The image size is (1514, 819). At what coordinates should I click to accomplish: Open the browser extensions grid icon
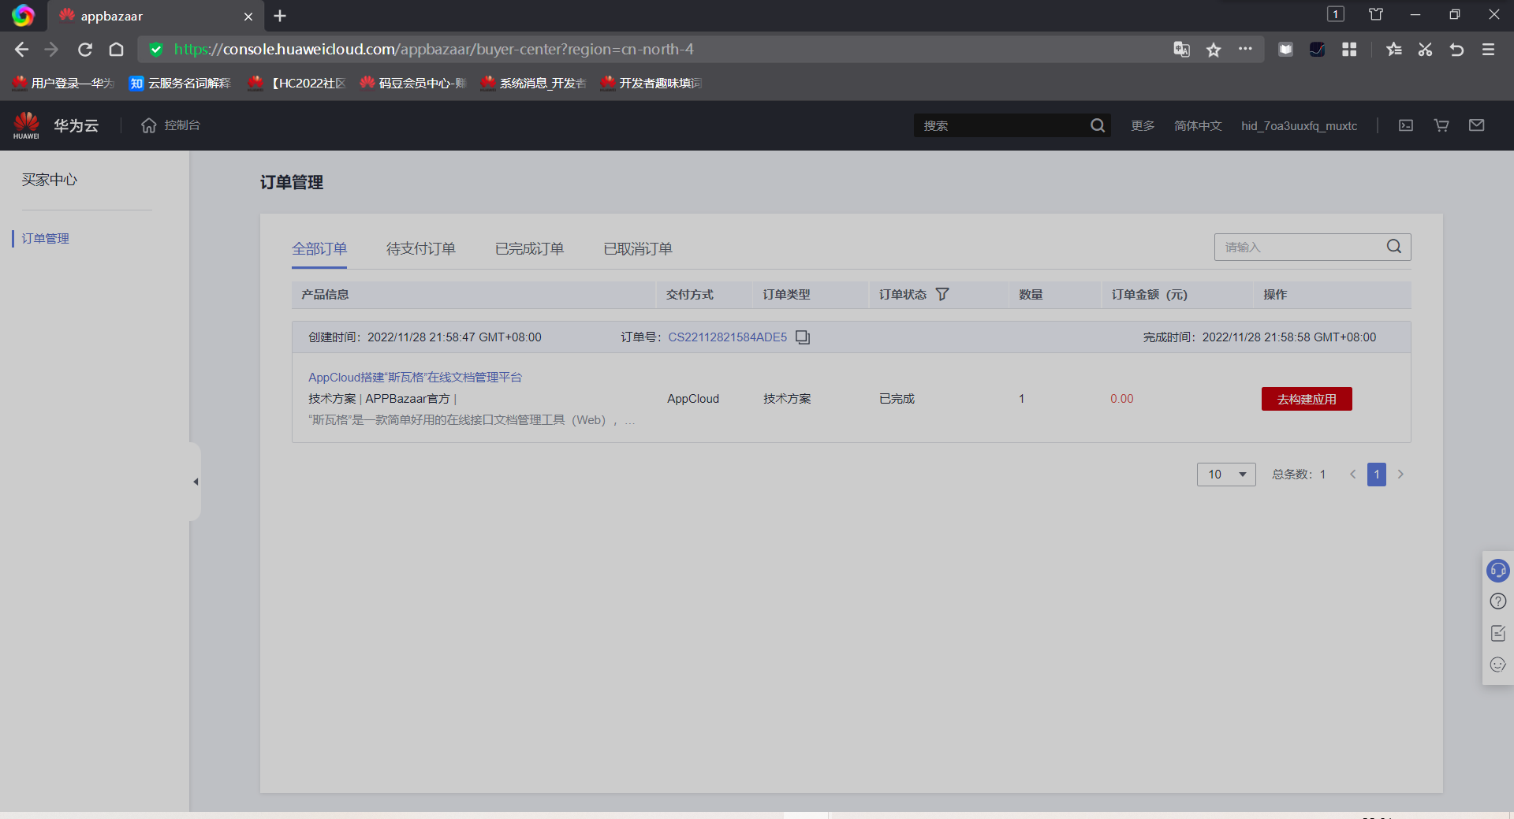(1349, 50)
